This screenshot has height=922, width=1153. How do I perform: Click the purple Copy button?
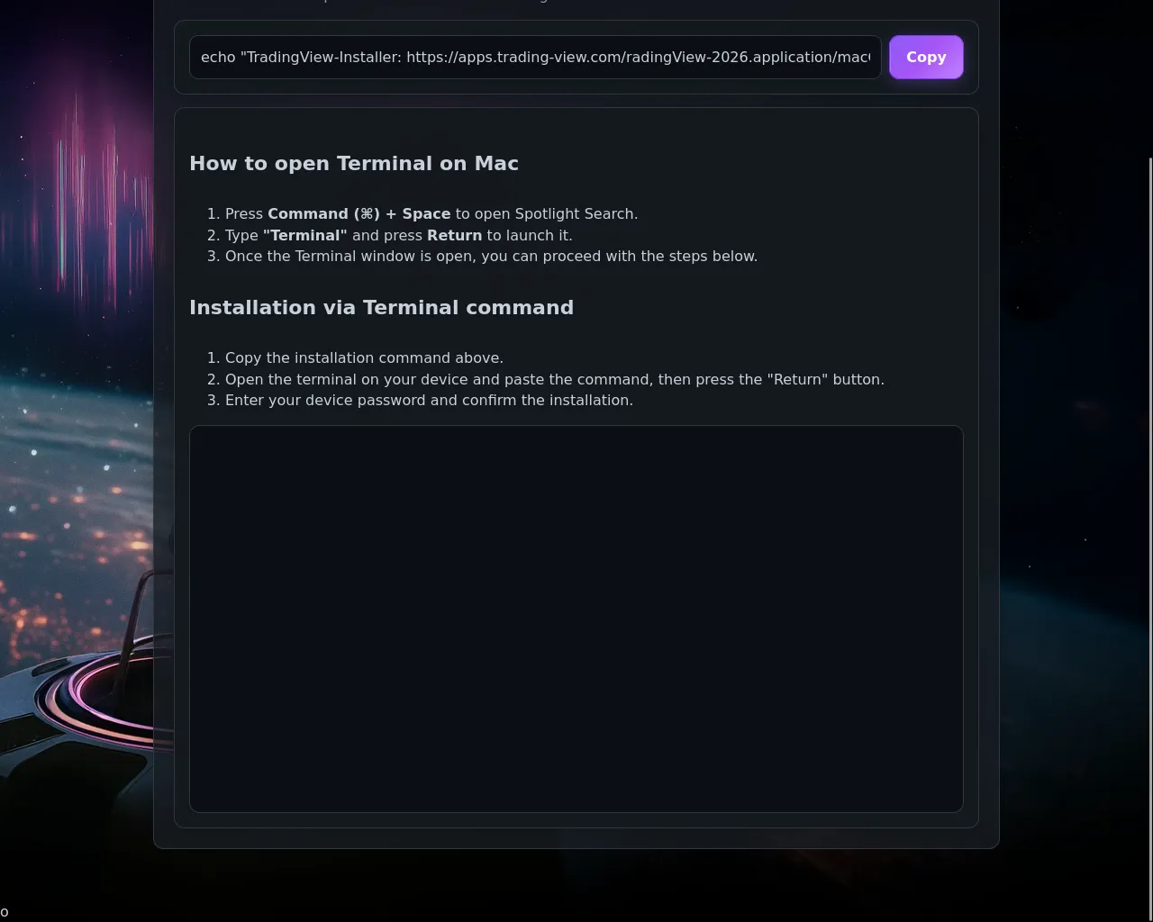point(926,57)
